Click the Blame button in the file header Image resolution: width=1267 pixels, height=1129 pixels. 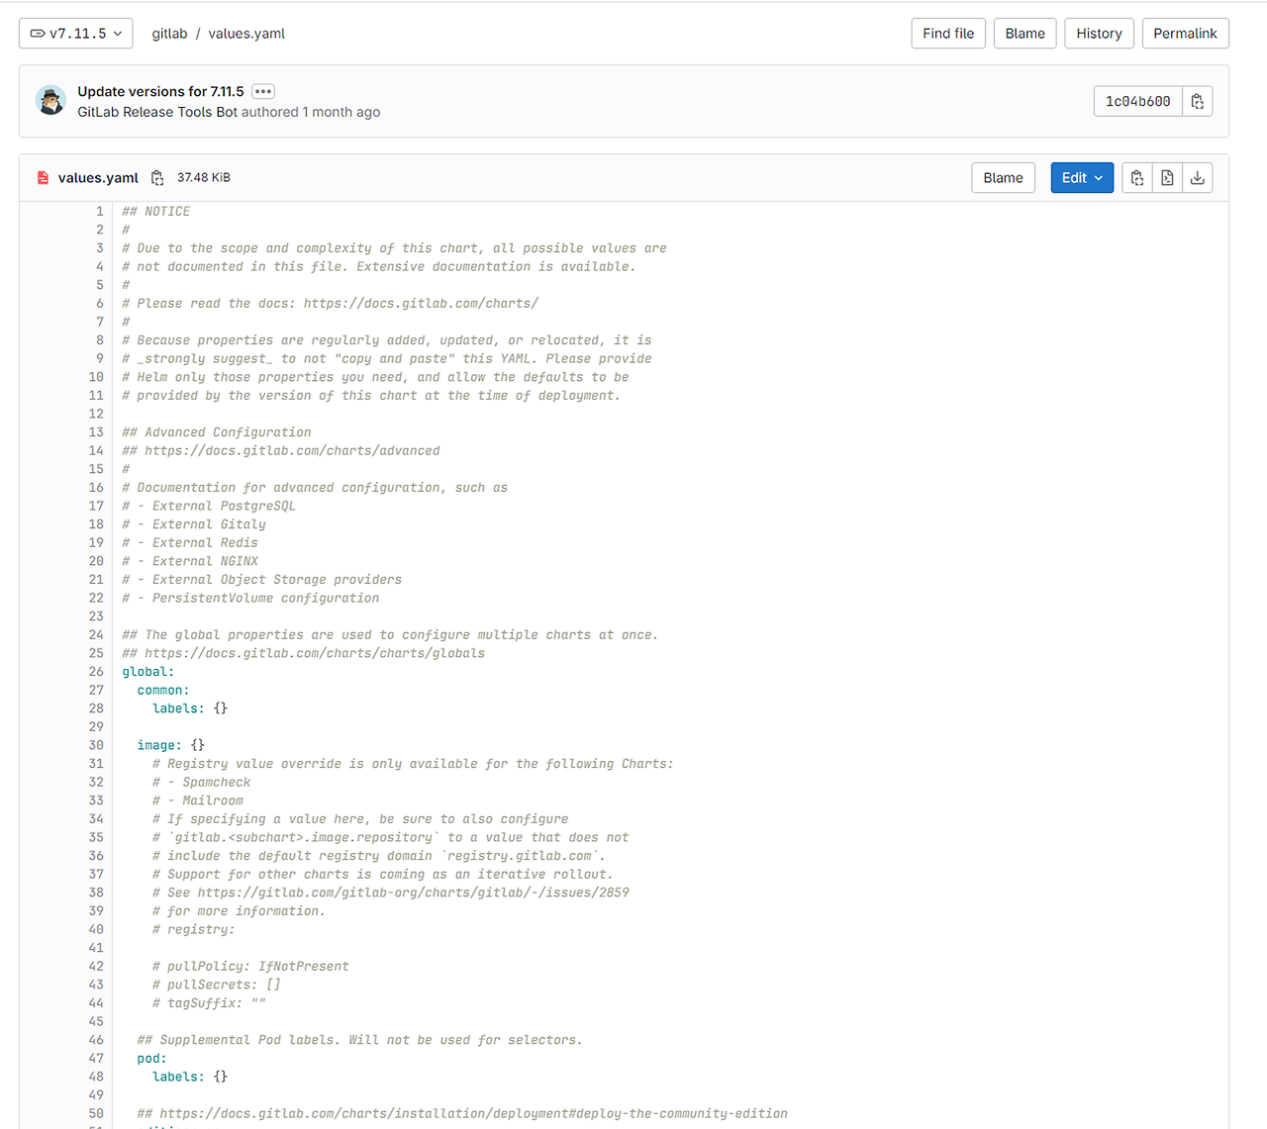1003,178
